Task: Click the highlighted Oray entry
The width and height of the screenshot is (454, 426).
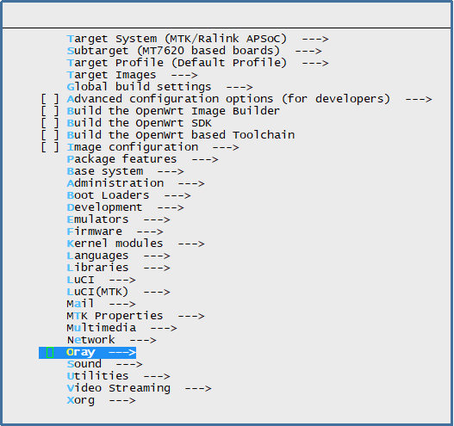Action: pos(88,353)
